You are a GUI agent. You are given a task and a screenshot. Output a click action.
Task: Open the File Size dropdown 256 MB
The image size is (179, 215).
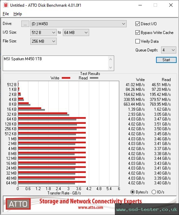44,41
